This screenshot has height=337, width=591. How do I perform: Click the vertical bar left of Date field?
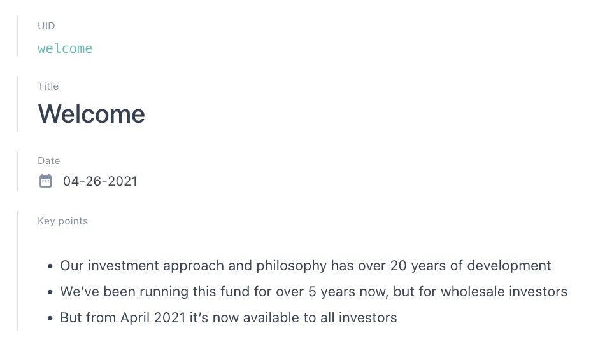(18, 171)
